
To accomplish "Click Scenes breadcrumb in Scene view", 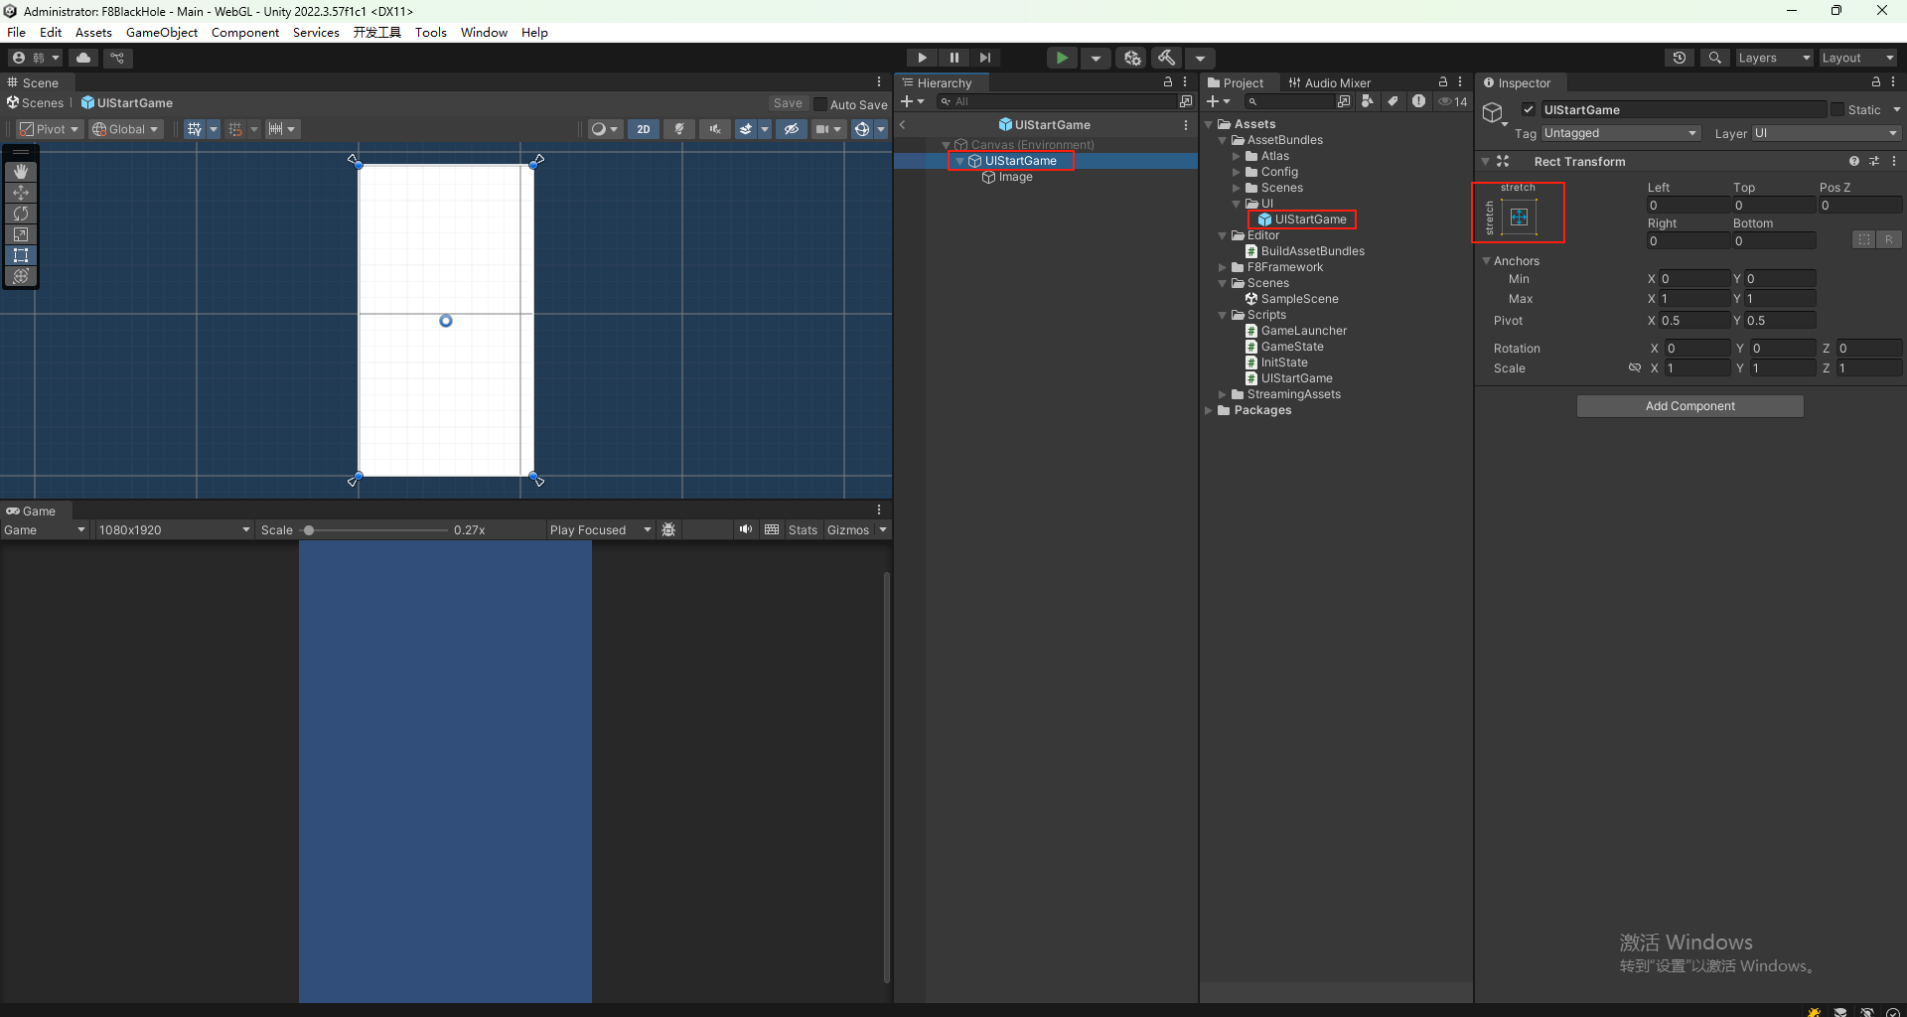I will pyautogui.click(x=36, y=102).
